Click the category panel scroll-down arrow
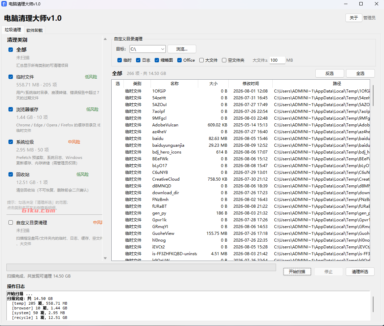This screenshot has height=326, width=384. 105,258
